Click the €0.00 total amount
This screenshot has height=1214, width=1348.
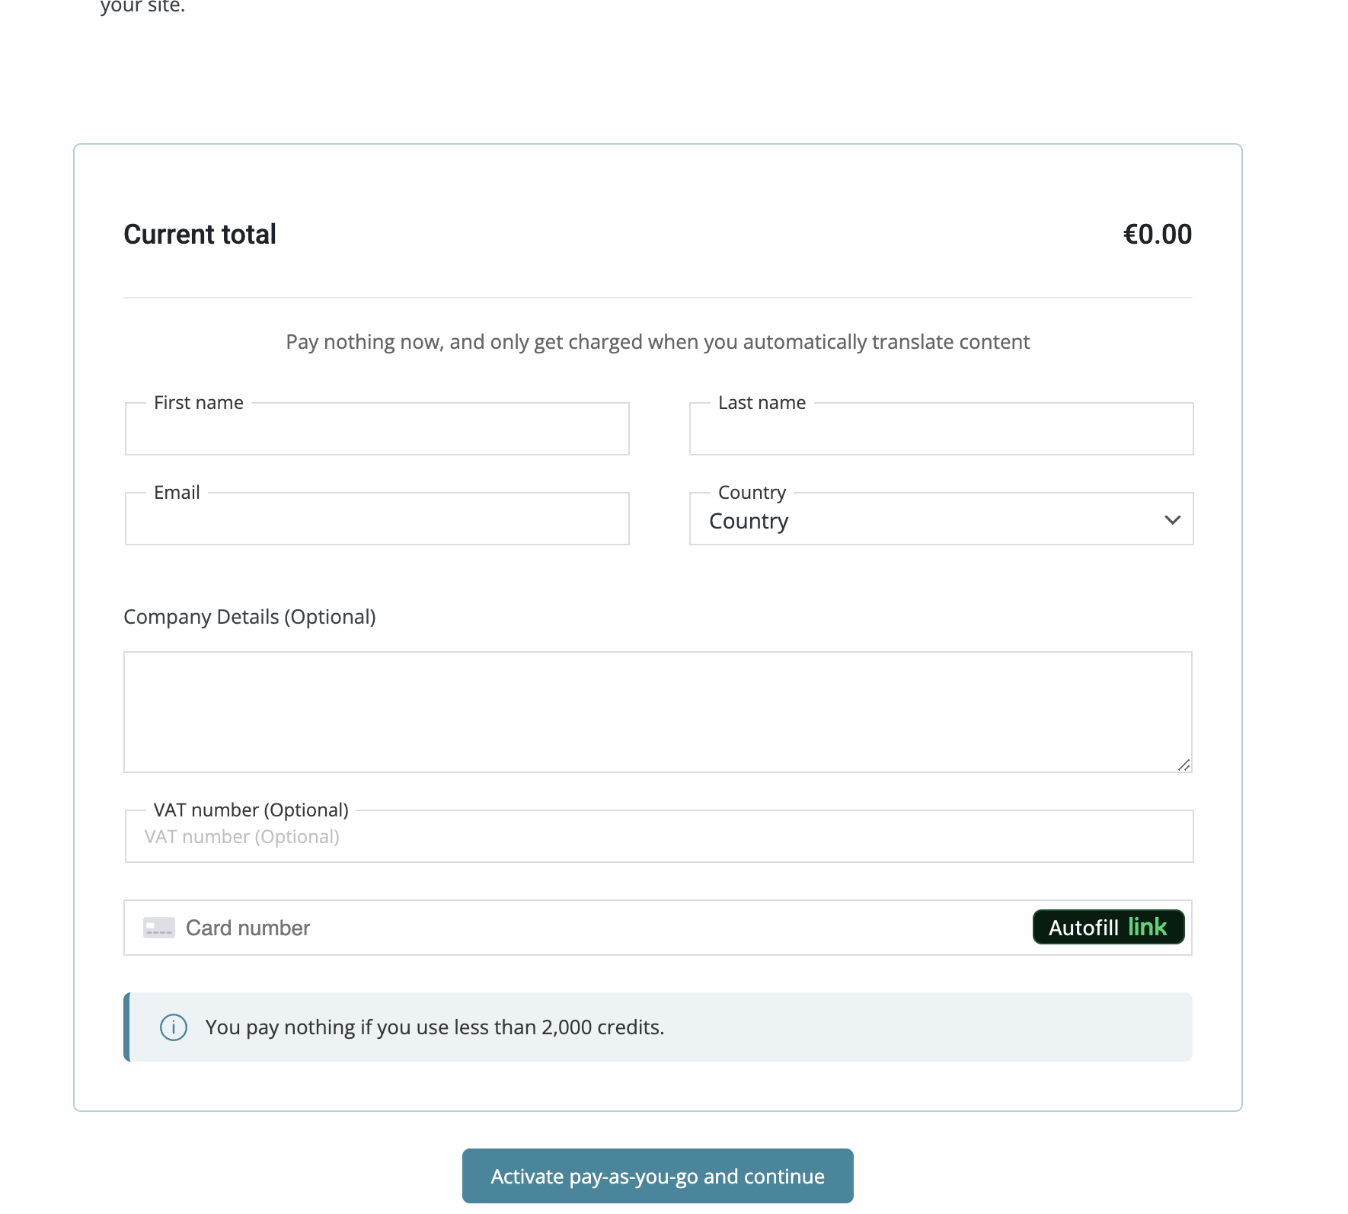tap(1158, 235)
